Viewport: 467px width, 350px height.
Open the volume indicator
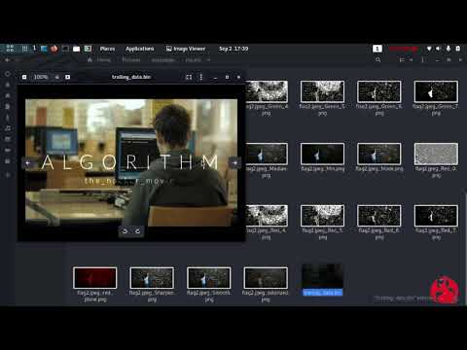tap(438, 49)
